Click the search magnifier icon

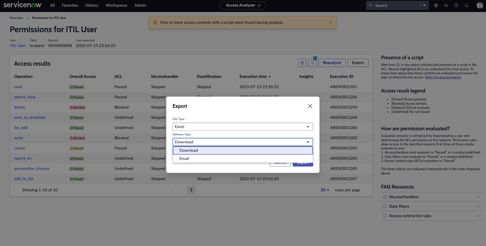pyautogui.click(x=371, y=5)
